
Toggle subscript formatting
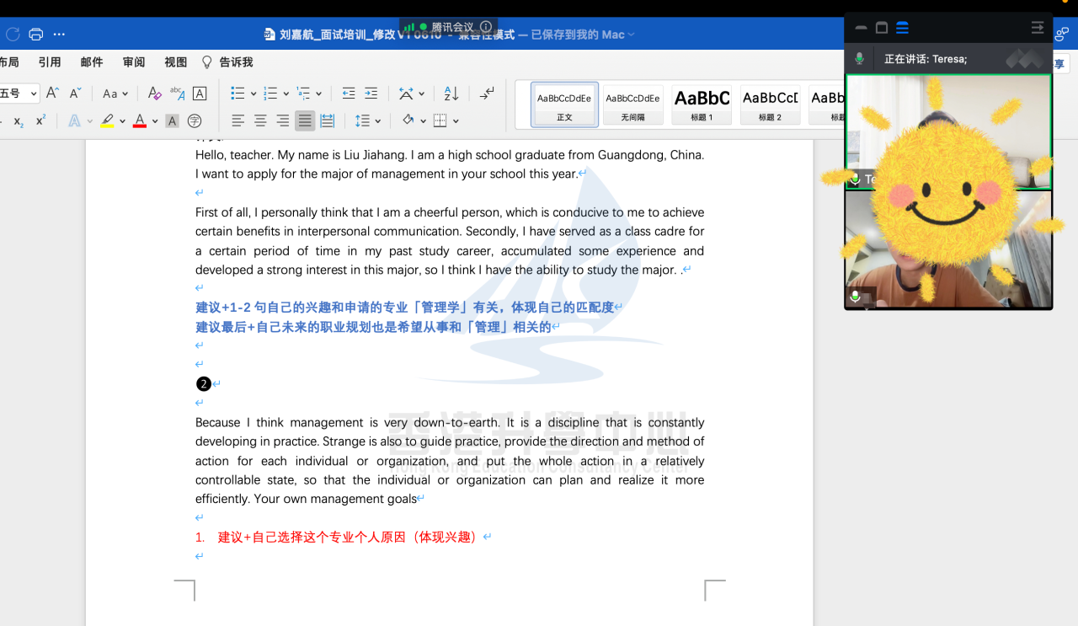click(19, 121)
